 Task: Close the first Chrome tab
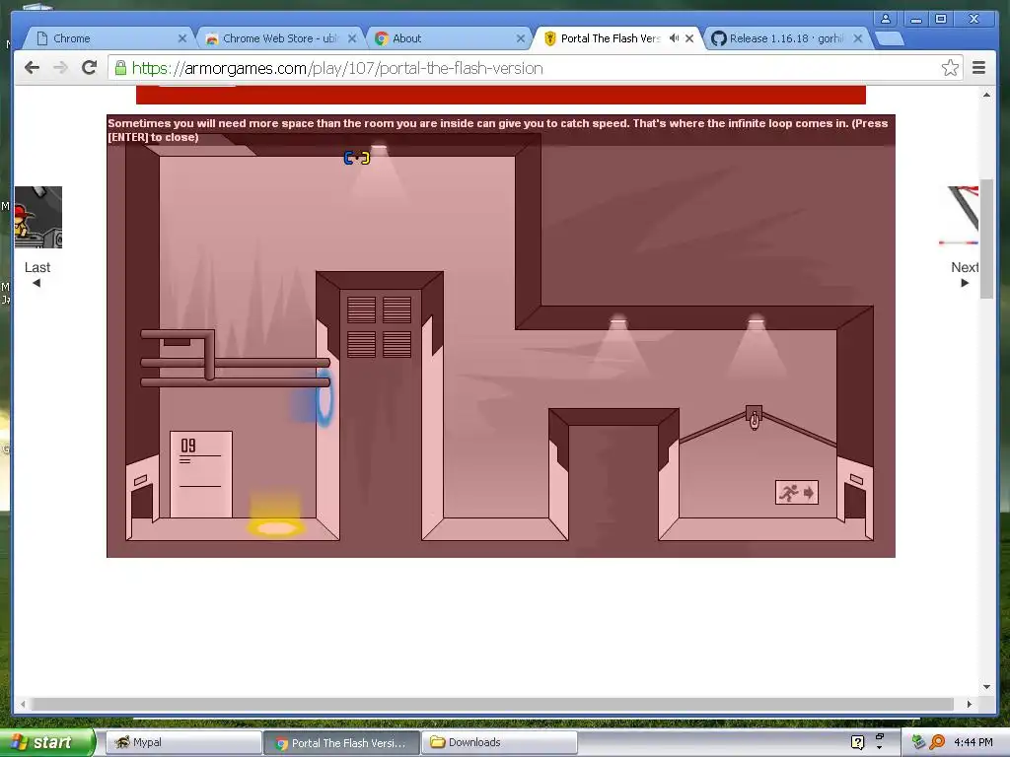click(x=182, y=38)
